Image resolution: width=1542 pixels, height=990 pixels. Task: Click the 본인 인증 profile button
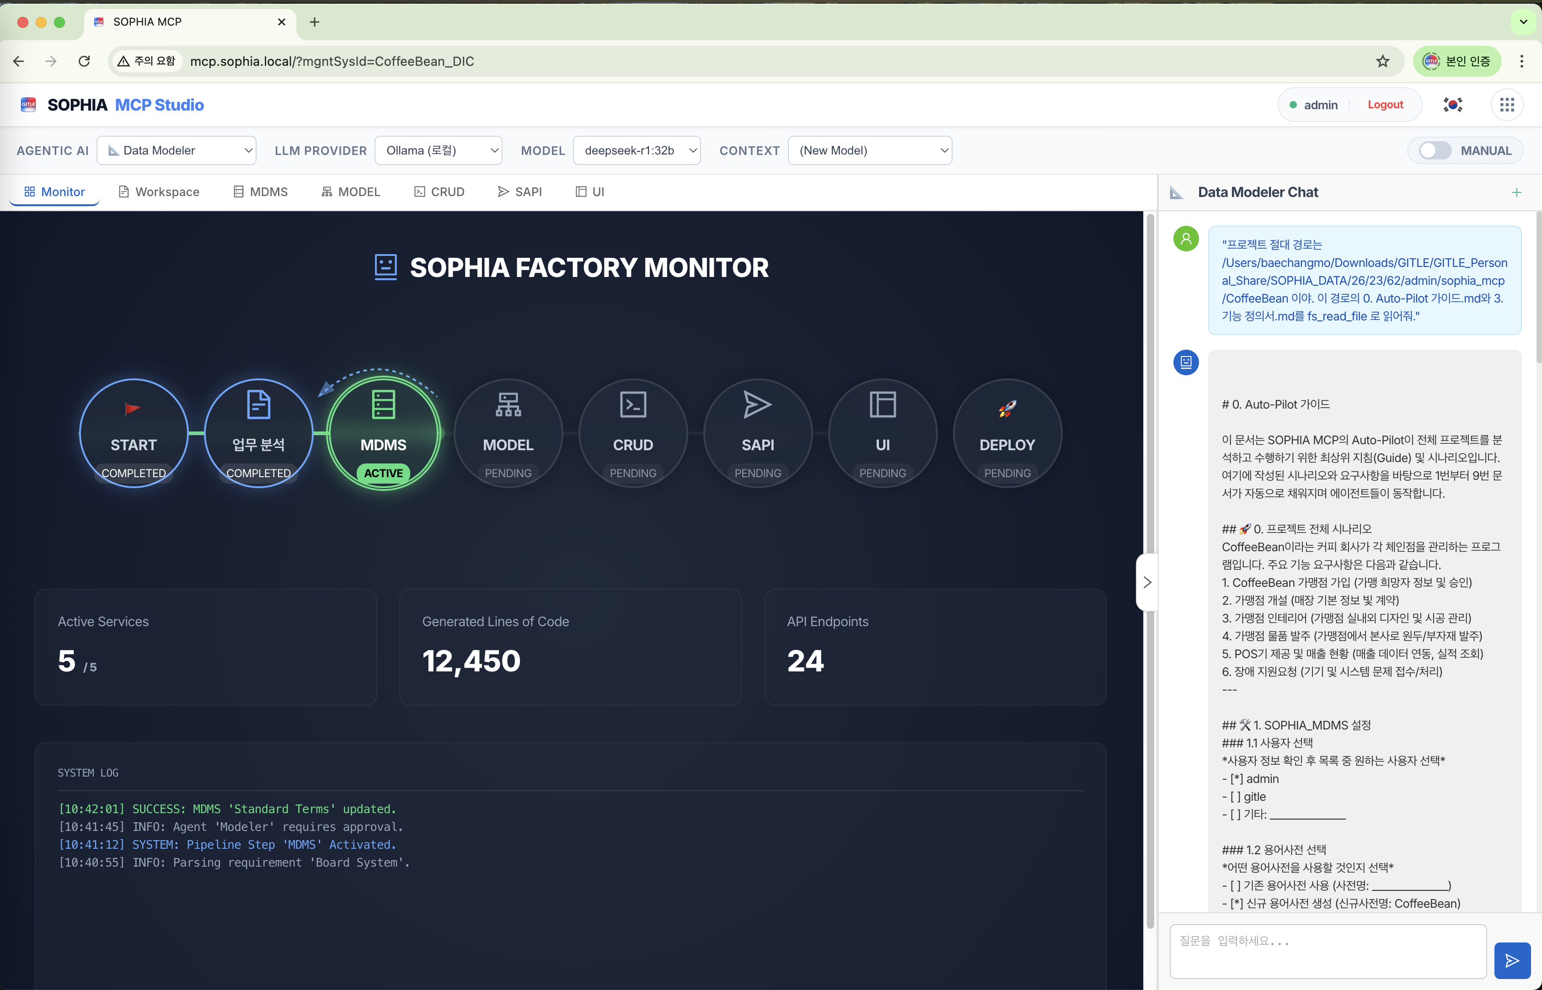[x=1456, y=61]
